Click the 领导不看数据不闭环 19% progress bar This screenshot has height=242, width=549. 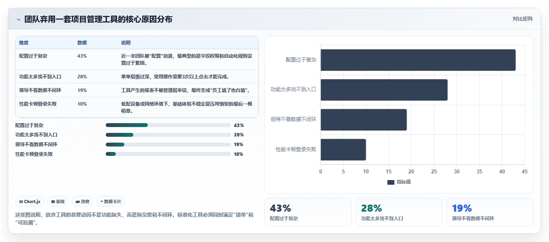(168, 145)
